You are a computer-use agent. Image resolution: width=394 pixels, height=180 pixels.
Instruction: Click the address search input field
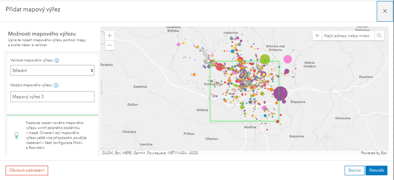click(x=348, y=36)
